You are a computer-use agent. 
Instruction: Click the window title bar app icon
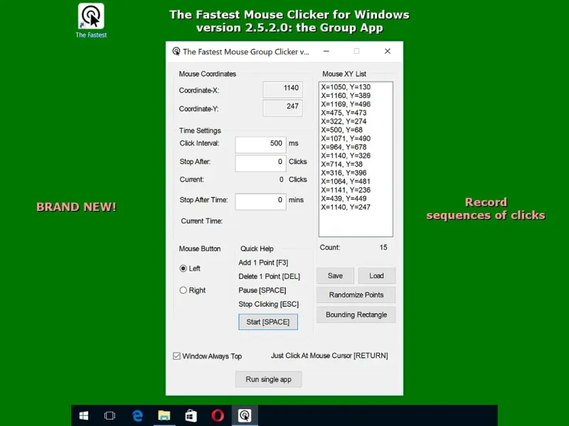click(x=176, y=51)
